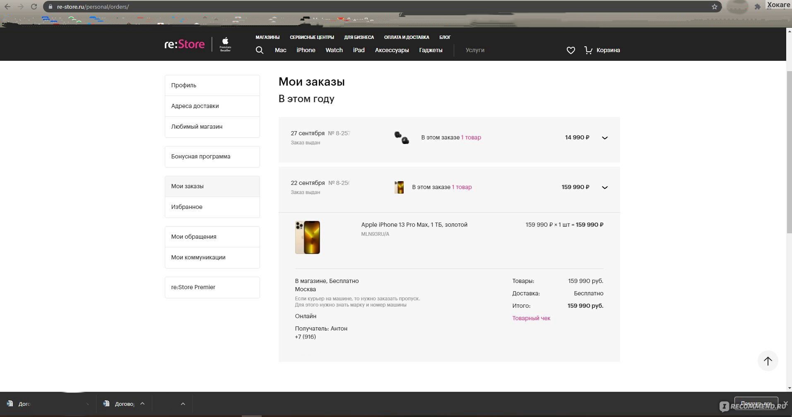Open download options for Договор file
The image size is (792, 417).
tap(142, 404)
